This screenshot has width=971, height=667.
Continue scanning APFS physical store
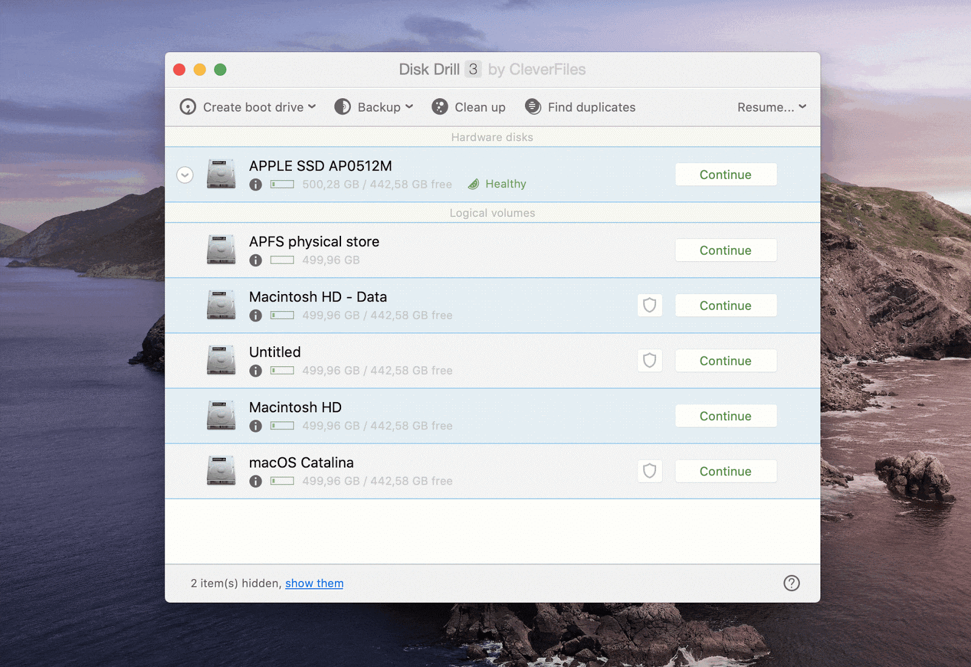(726, 250)
